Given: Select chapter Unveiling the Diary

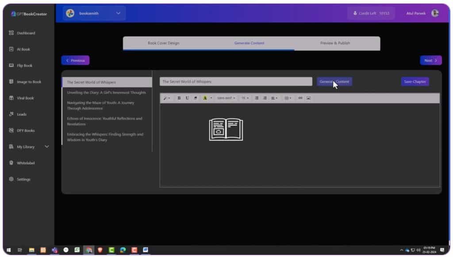Looking at the screenshot, I should 107,93.
